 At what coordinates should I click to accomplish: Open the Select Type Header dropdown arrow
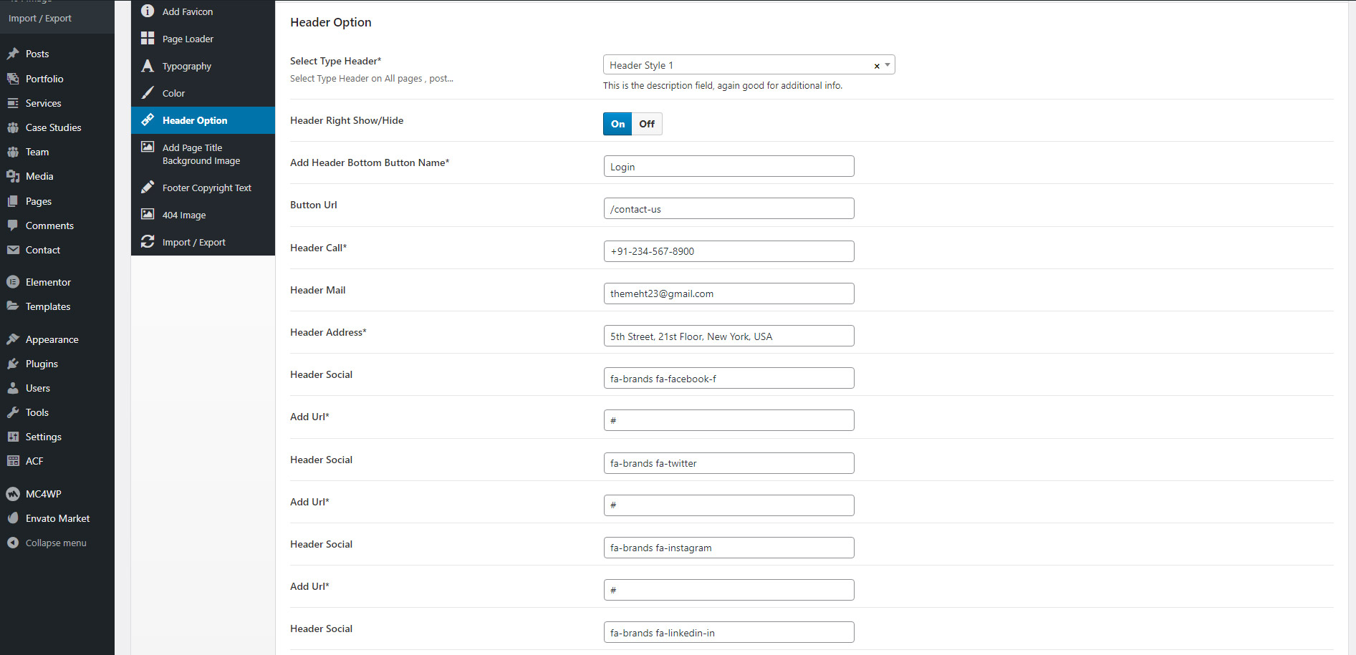887,65
